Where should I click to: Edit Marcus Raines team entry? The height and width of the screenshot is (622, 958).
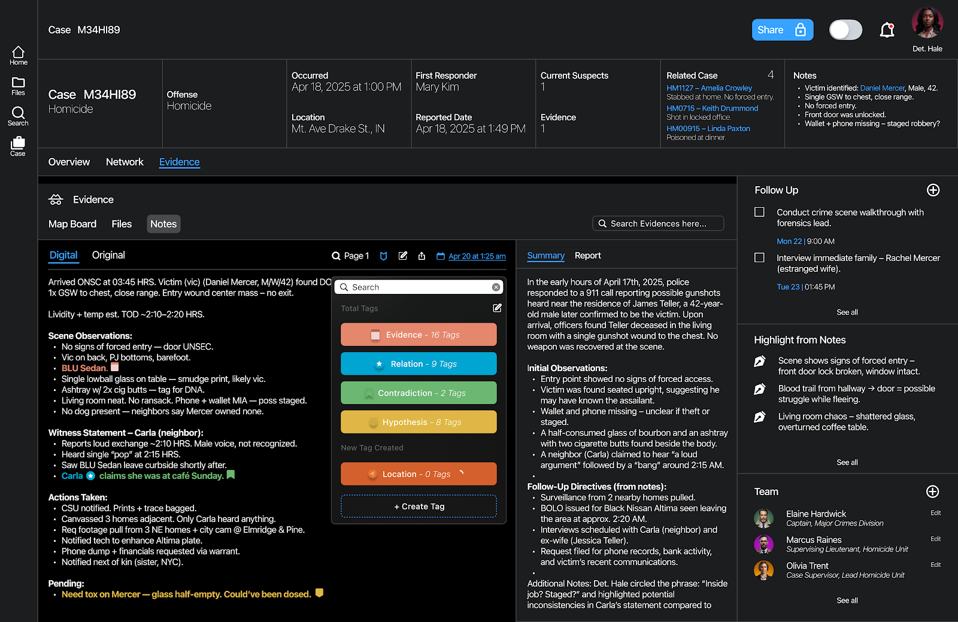pyautogui.click(x=935, y=539)
